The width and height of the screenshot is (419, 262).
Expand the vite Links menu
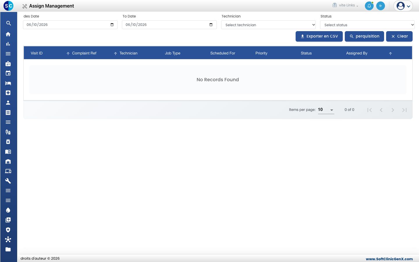[x=345, y=5]
